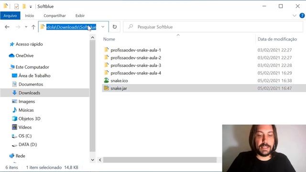Click the Properties quick access icon

point(16,6)
